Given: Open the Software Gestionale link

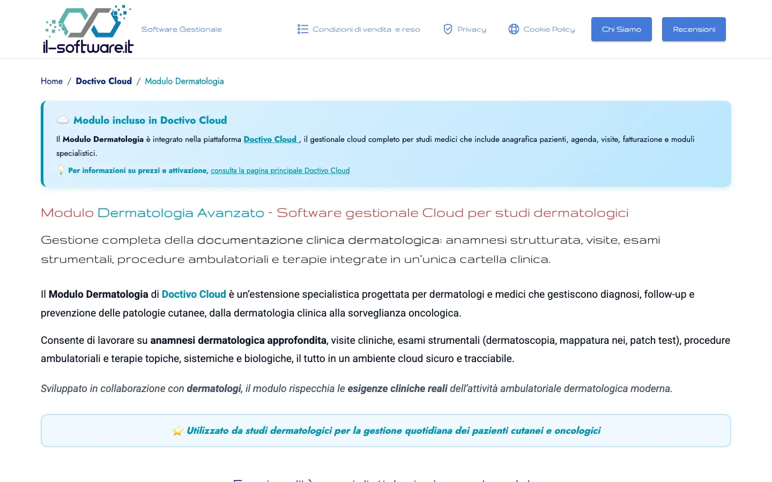Looking at the screenshot, I should (x=181, y=29).
